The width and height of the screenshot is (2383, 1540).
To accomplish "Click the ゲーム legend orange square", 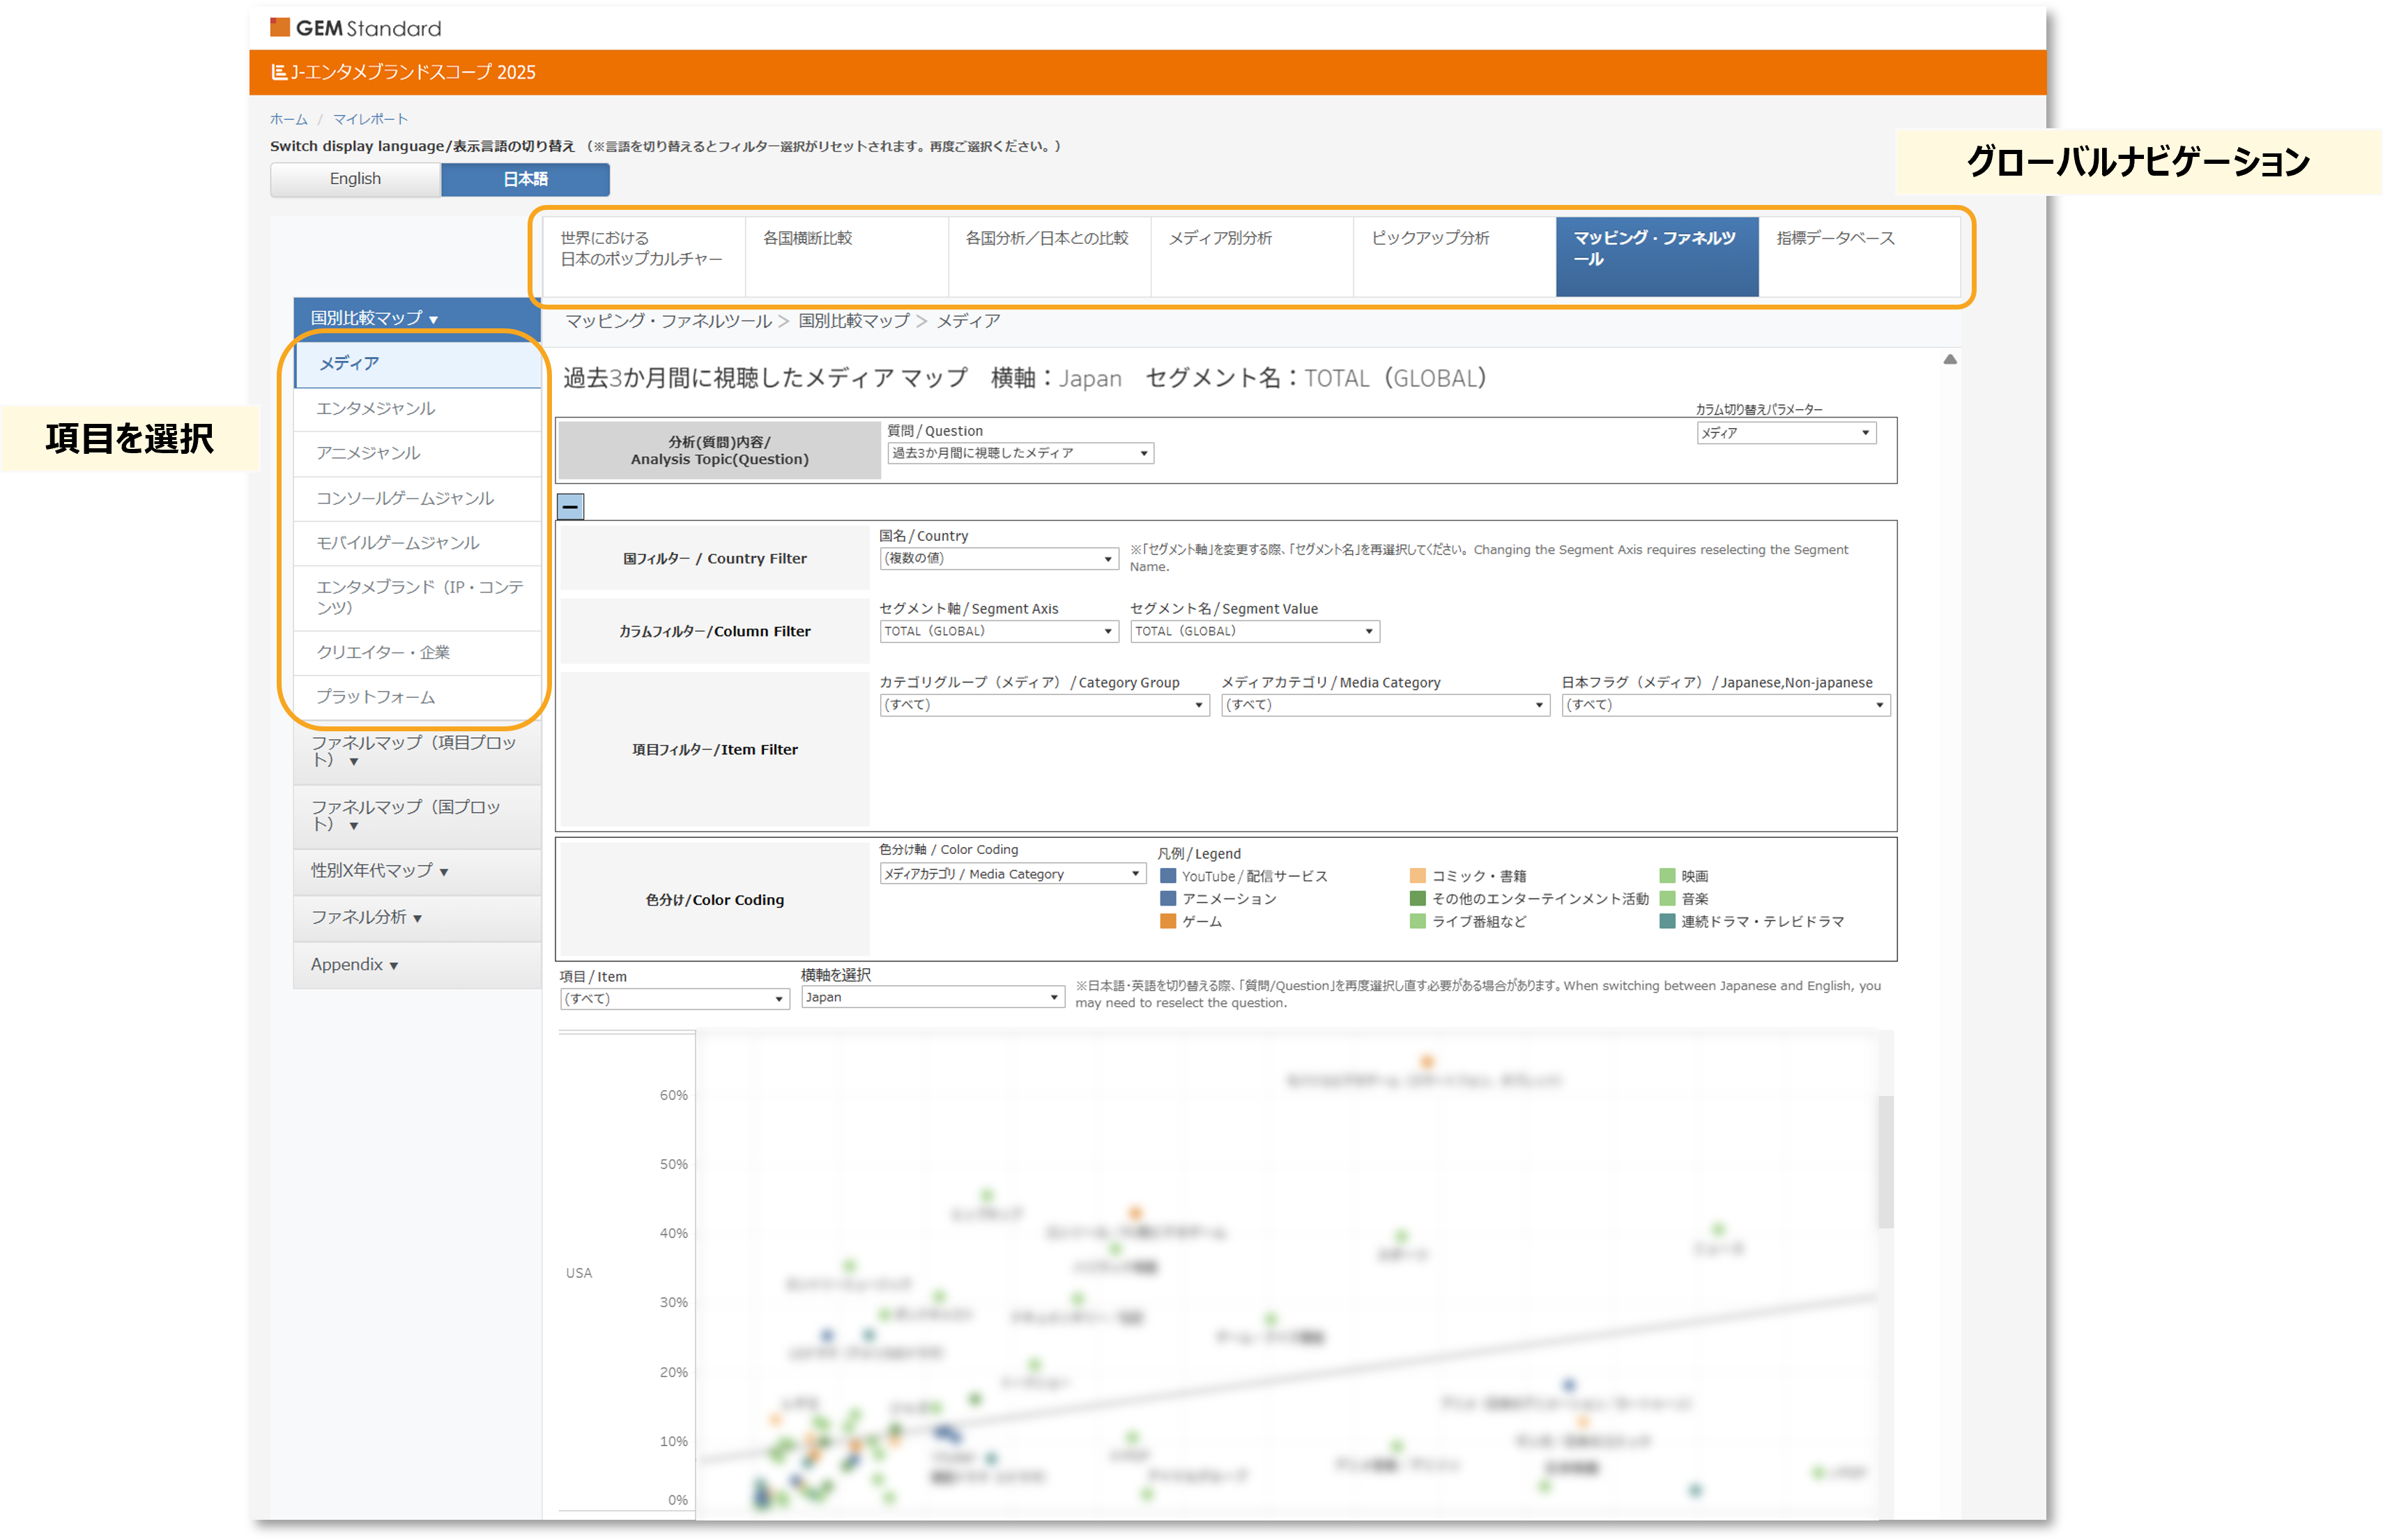I will click(1167, 921).
